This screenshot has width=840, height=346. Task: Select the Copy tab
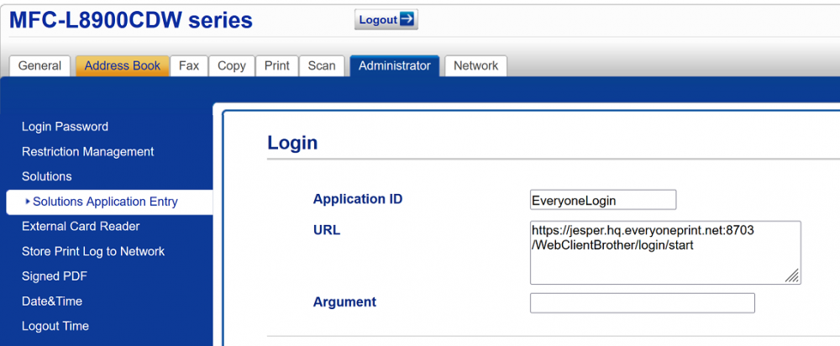pyautogui.click(x=232, y=66)
